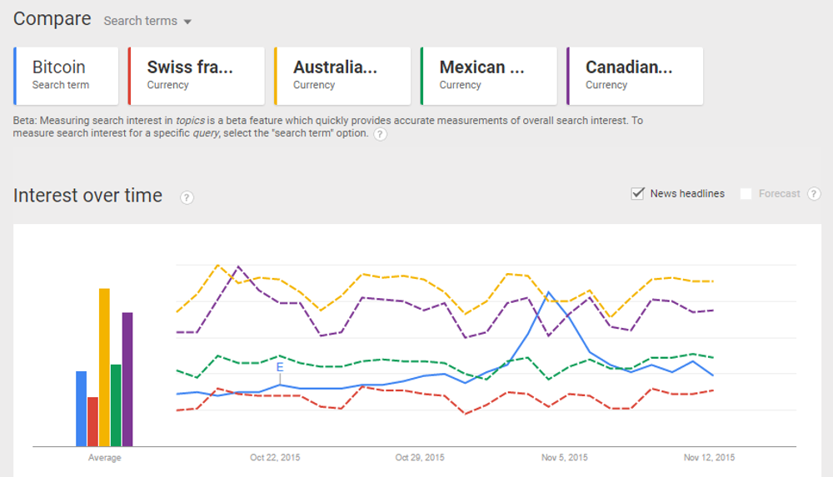Choose the Canadian dollar currency card
This screenshot has height=477, width=833.
tap(635, 76)
